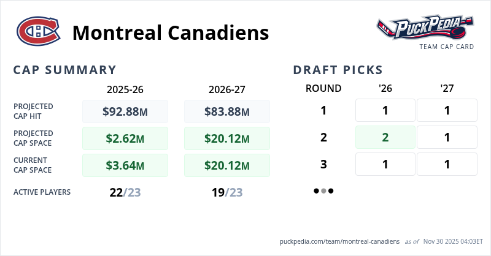Select the green round 2 '26 pick box
Viewport: 491px width, 256px height.
coord(385,137)
